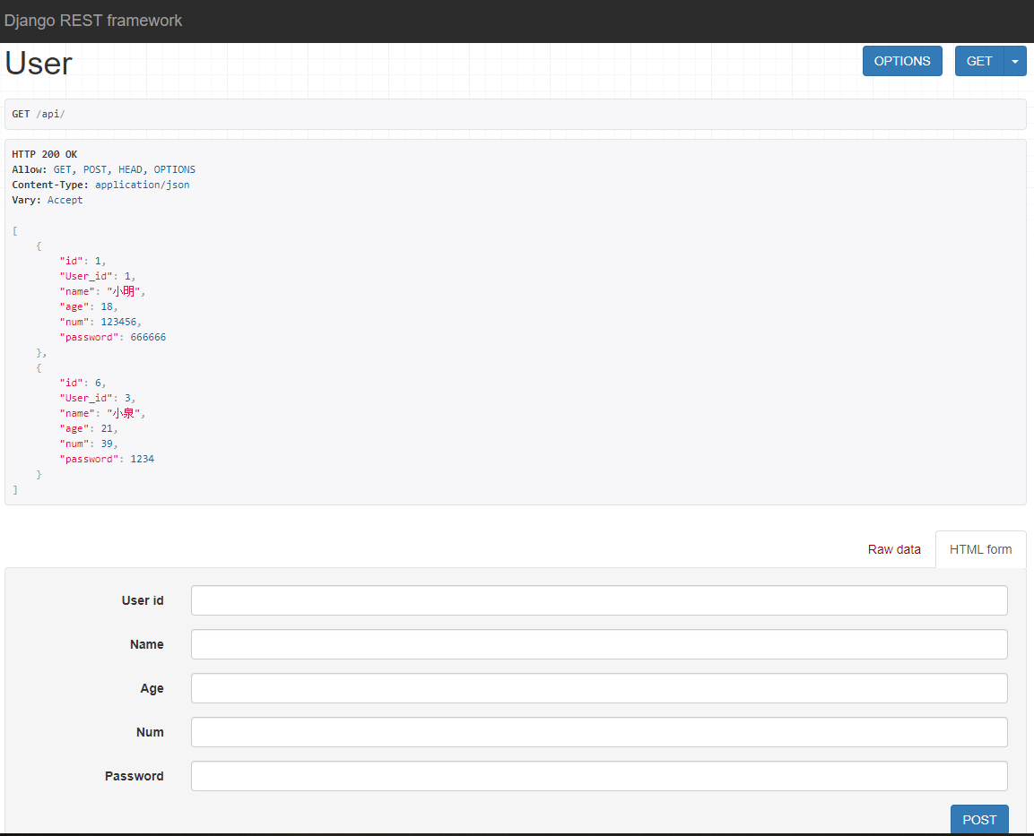The height and width of the screenshot is (836, 1034).
Task: Click the password value 666666
Action: pyautogui.click(x=148, y=337)
